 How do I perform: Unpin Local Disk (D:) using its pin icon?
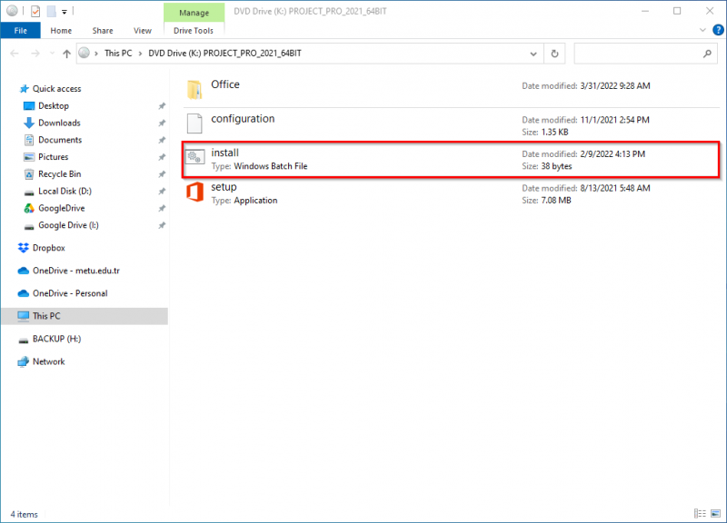pyautogui.click(x=162, y=192)
